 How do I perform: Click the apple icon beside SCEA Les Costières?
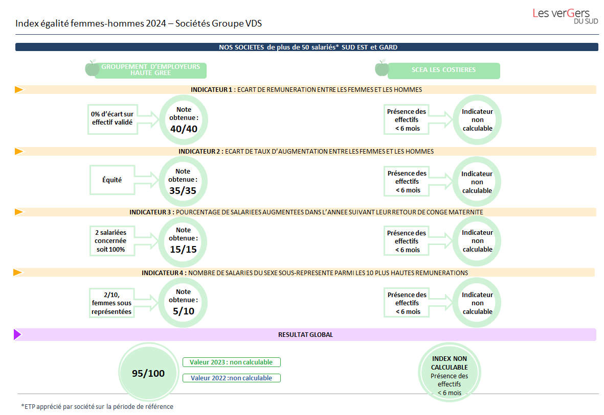coord(382,68)
